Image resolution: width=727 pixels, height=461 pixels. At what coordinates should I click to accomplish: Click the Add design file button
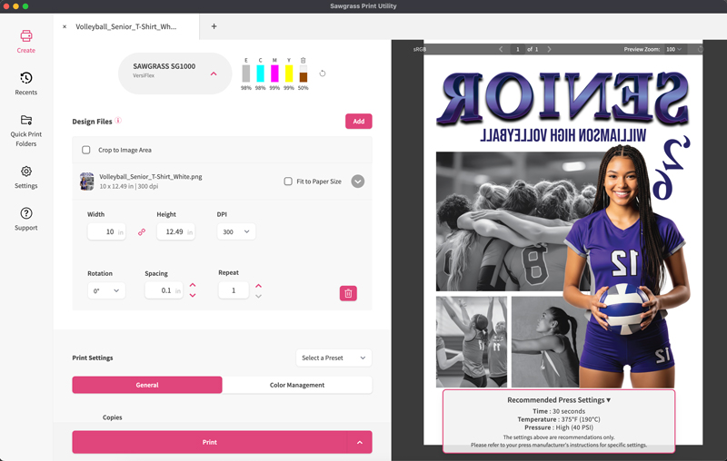(x=358, y=121)
